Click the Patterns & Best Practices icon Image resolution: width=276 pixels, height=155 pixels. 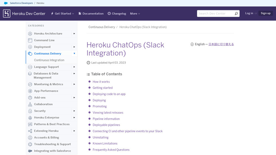click(x=30, y=124)
